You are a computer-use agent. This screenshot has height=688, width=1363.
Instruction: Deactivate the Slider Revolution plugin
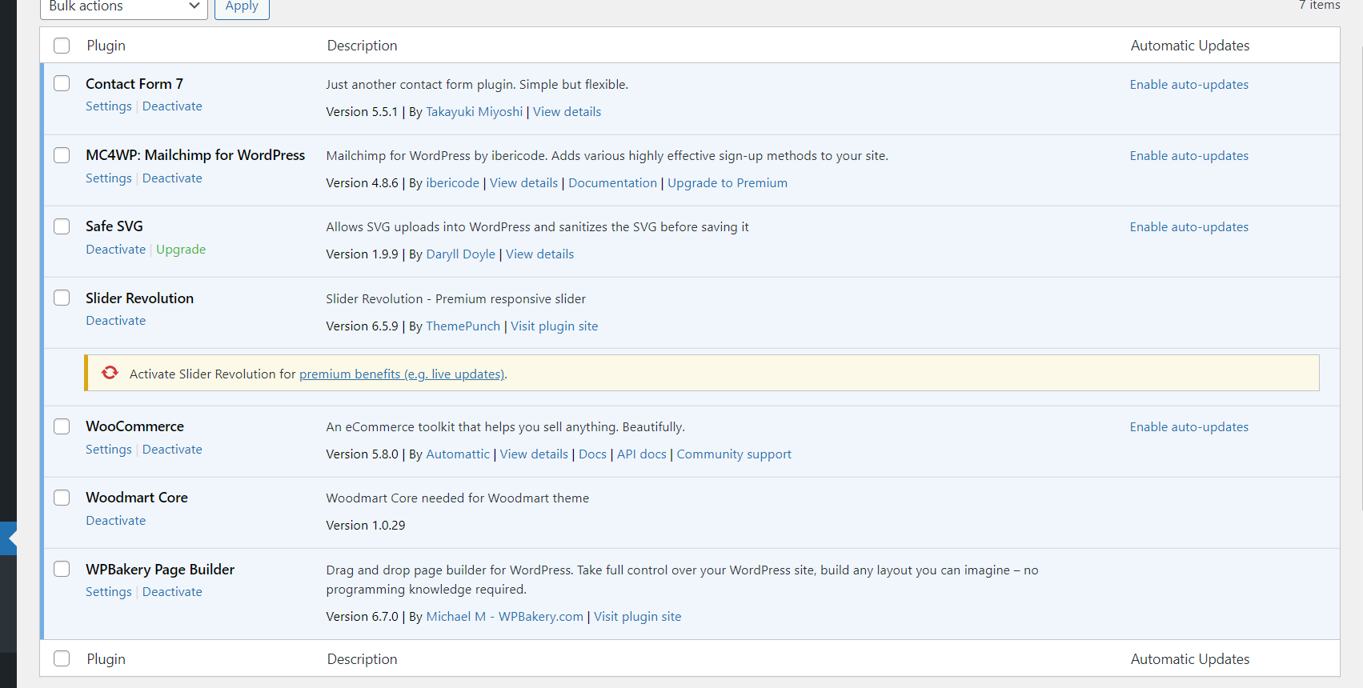pos(116,321)
